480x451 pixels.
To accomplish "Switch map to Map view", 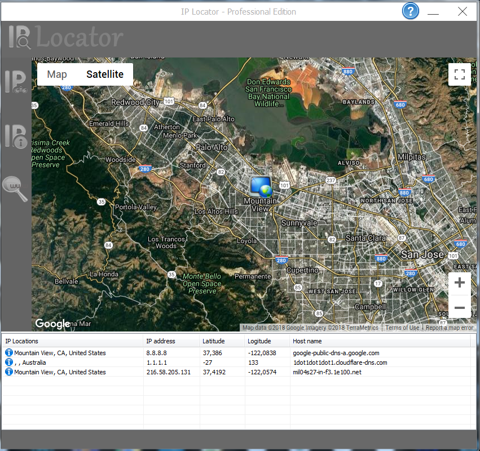I will pos(57,74).
